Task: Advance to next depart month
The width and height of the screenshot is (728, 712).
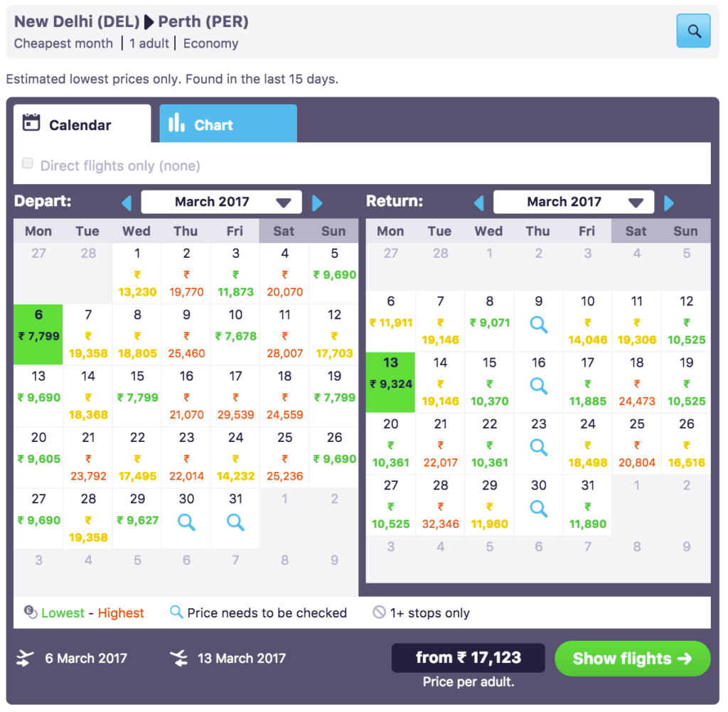Action: click(x=317, y=202)
